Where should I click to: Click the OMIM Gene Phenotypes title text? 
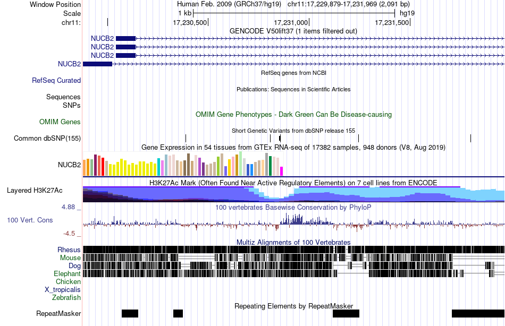pos(293,115)
